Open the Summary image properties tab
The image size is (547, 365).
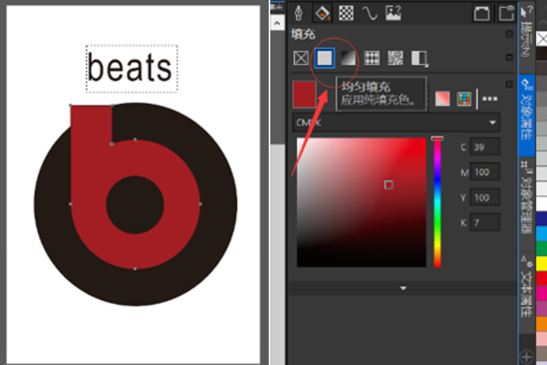point(394,13)
